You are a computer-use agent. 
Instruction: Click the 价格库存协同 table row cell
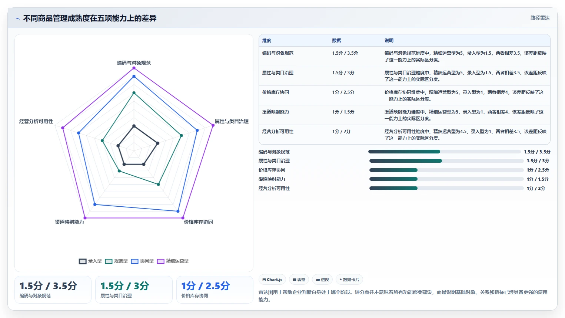(275, 92)
